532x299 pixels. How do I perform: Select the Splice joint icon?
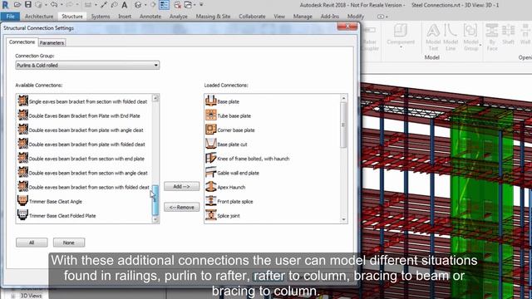[x=210, y=215]
